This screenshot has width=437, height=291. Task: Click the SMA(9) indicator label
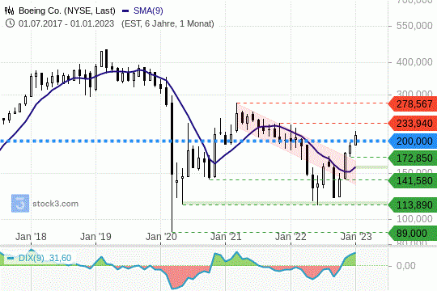click(148, 11)
